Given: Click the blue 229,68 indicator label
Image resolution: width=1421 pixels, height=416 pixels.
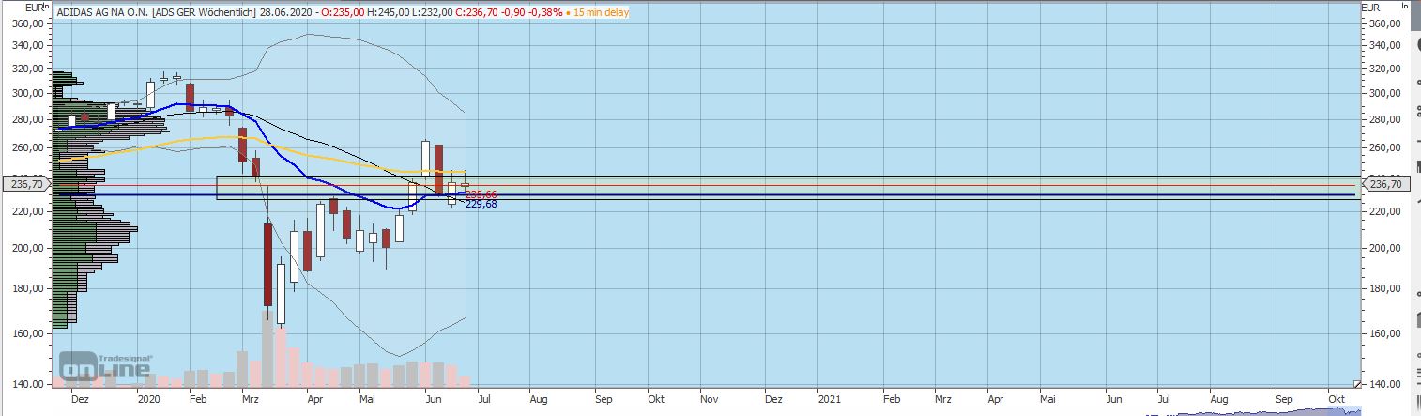Looking at the screenshot, I should click(481, 204).
